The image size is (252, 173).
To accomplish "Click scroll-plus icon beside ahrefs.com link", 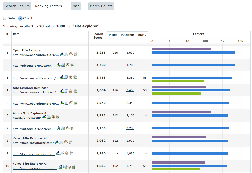I will [x=49, y=117].
